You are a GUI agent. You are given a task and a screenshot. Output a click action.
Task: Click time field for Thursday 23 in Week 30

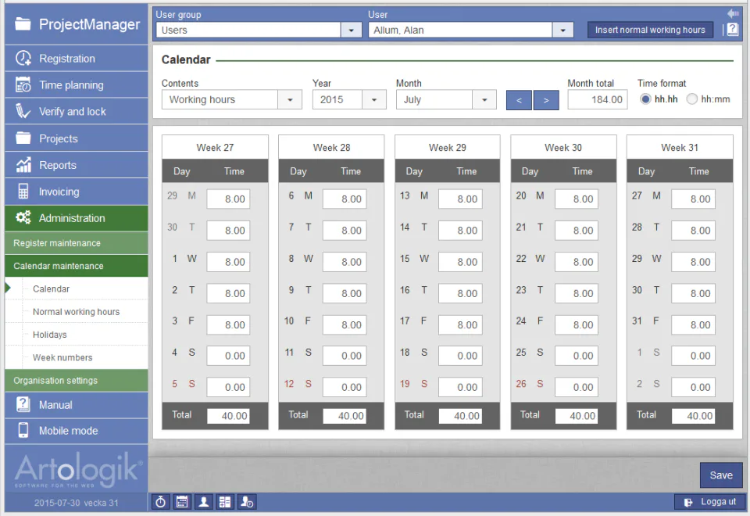[577, 293]
